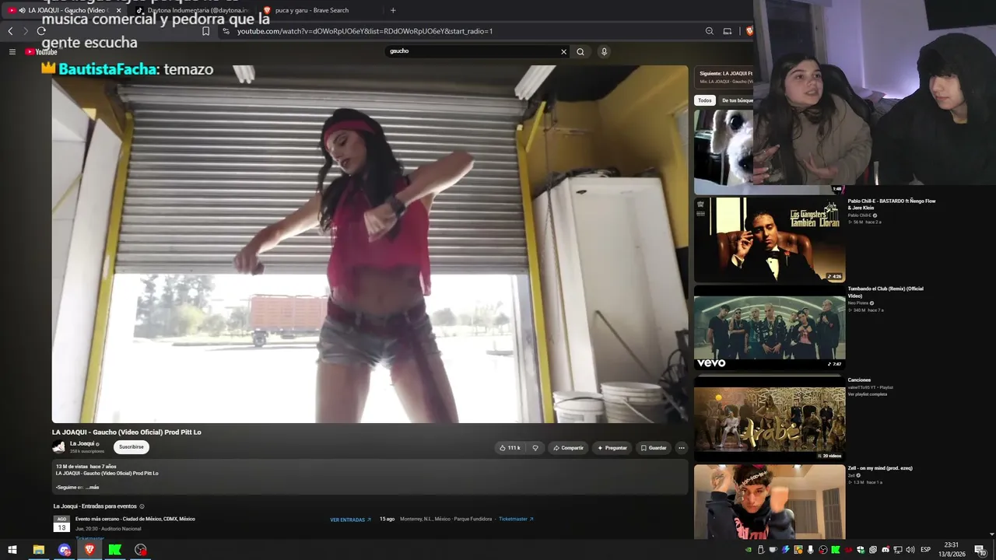
Task: Dislike the Gaucho video
Action: 535,448
